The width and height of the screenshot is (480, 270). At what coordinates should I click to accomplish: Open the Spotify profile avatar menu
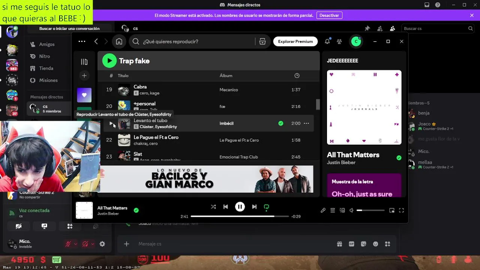coord(356,41)
